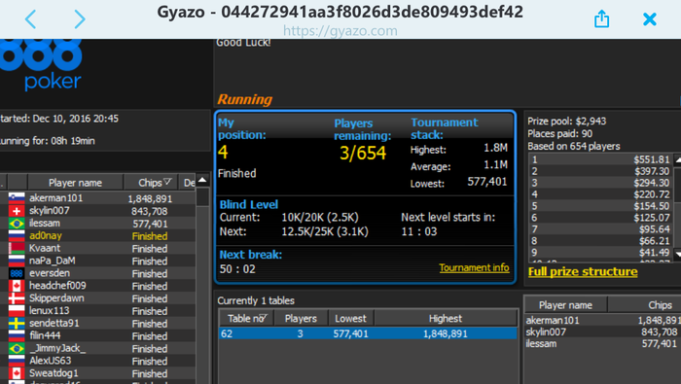Viewport: 681px width, 384px height.
Task: Open the Tournament info link
Action: click(474, 267)
